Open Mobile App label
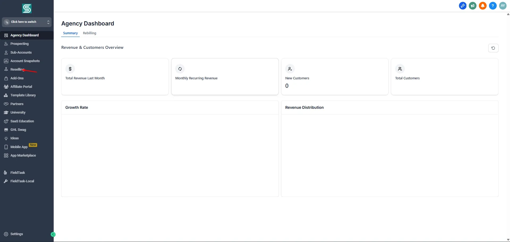 [x=19, y=147]
